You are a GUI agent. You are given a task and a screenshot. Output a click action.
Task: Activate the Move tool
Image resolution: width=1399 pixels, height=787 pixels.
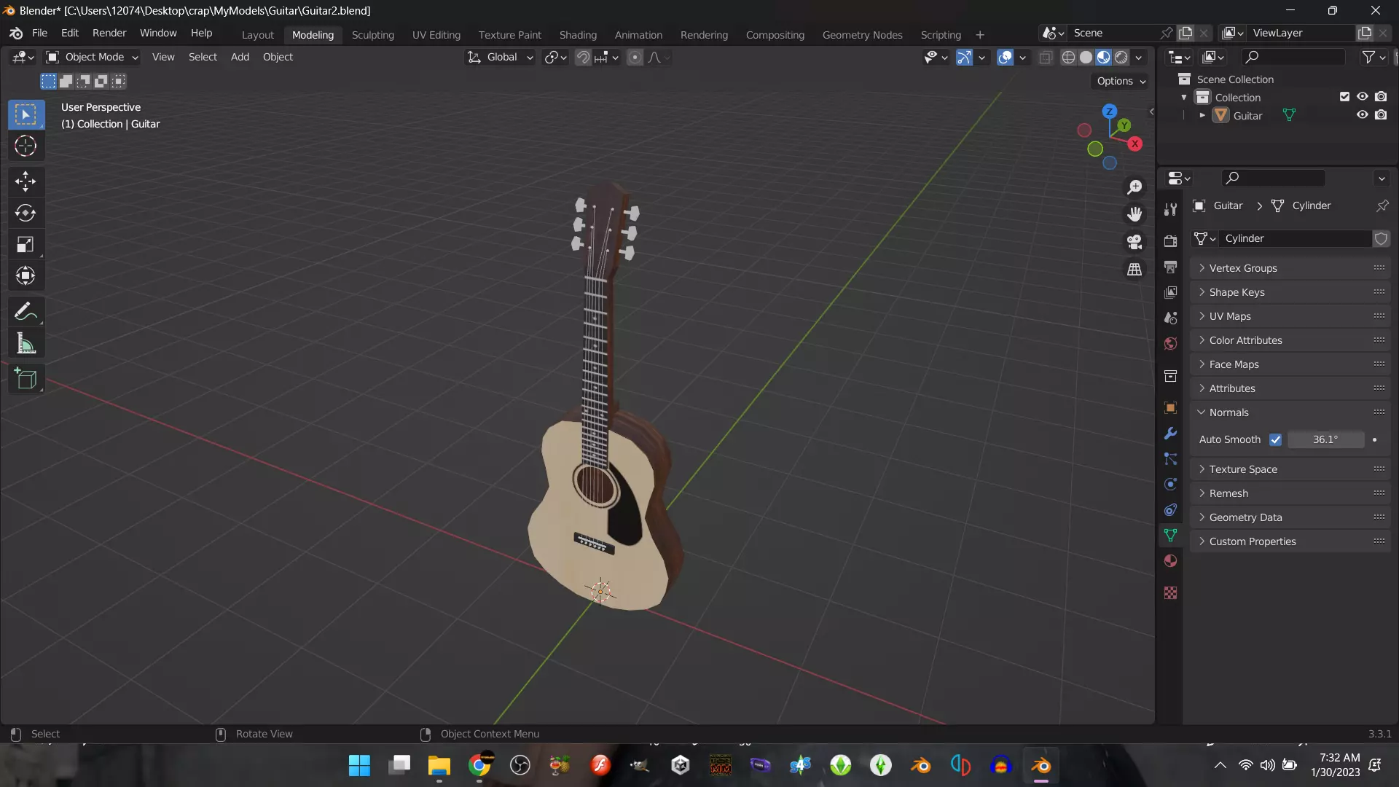pyautogui.click(x=26, y=181)
